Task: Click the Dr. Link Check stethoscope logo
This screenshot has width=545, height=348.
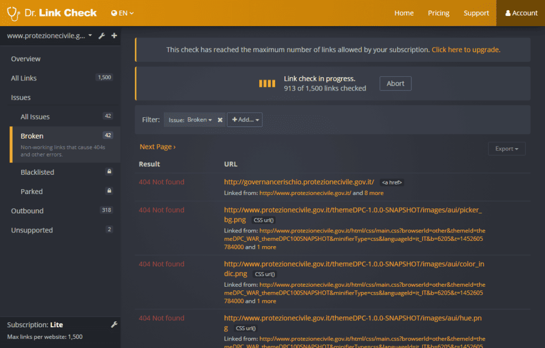Action: click(13, 13)
